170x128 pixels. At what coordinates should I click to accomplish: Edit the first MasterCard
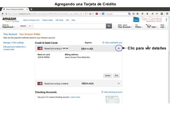coord(116,75)
